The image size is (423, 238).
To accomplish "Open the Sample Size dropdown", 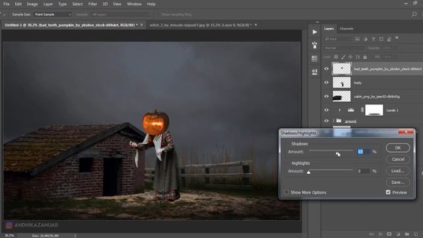I will click(52, 15).
